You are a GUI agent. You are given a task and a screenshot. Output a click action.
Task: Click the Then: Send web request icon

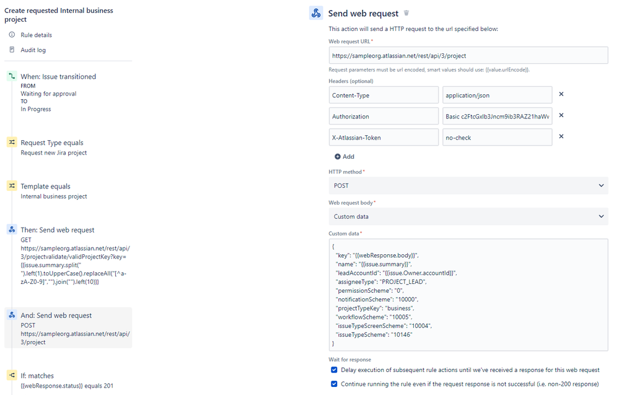pyautogui.click(x=12, y=229)
